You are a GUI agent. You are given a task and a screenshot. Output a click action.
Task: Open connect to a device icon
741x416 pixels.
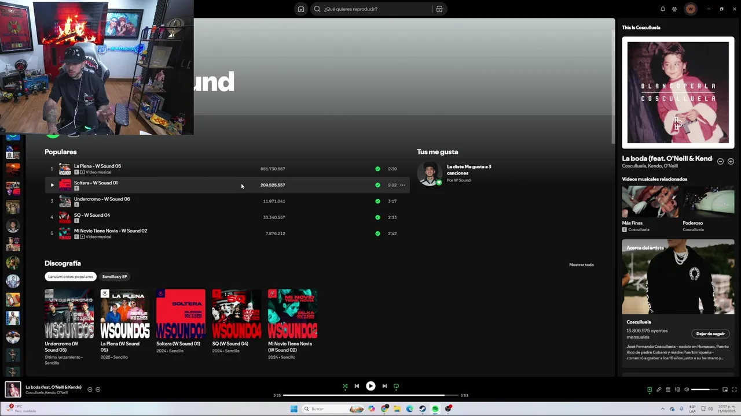point(677,389)
